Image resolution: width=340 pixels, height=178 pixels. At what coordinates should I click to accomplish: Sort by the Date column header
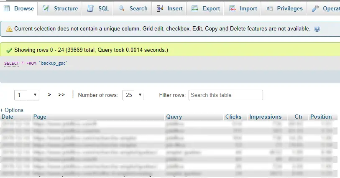[8, 117]
